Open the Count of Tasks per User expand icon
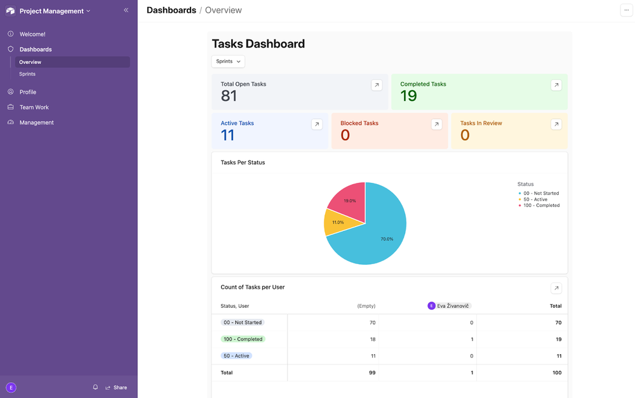 (556, 288)
